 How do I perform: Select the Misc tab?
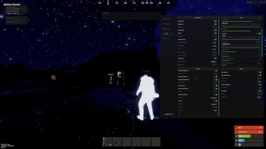tap(168, 34)
